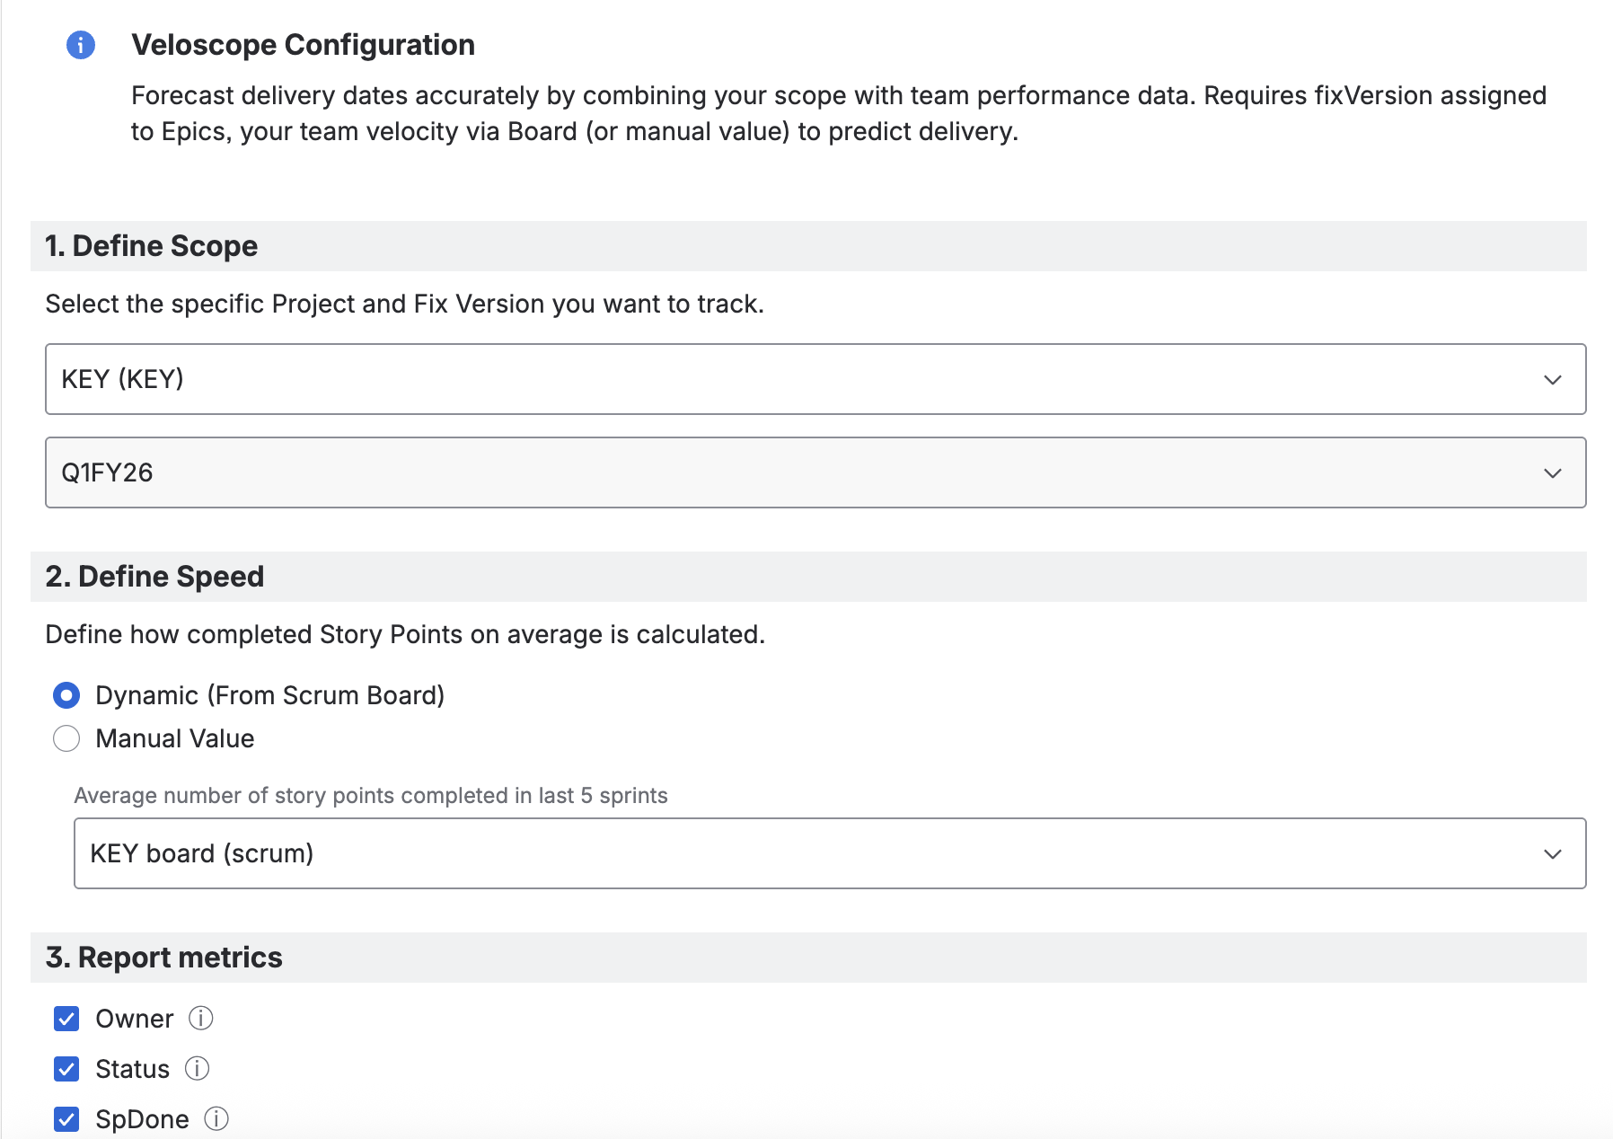Select Dynamic (From Scrum Board) radio button
The image size is (1613, 1139).
(x=66, y=695)
